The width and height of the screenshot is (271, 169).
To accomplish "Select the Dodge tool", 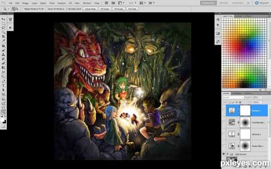I will pos(3,76).
